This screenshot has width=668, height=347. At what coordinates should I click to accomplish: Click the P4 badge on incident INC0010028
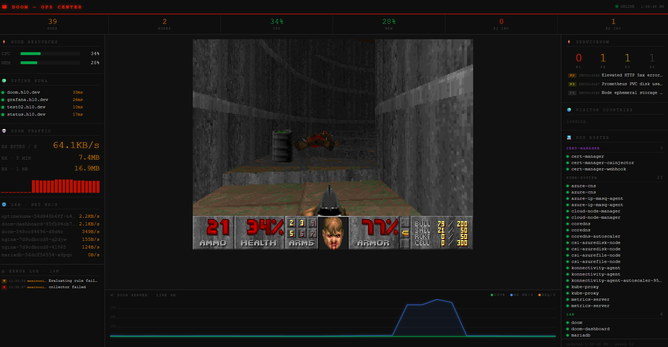[572, 93]
